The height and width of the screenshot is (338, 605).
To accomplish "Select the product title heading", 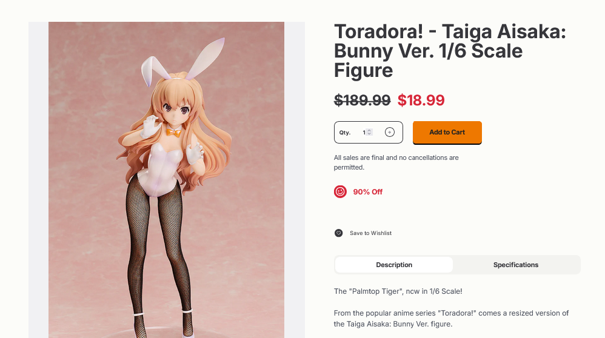I will (450, 51).
